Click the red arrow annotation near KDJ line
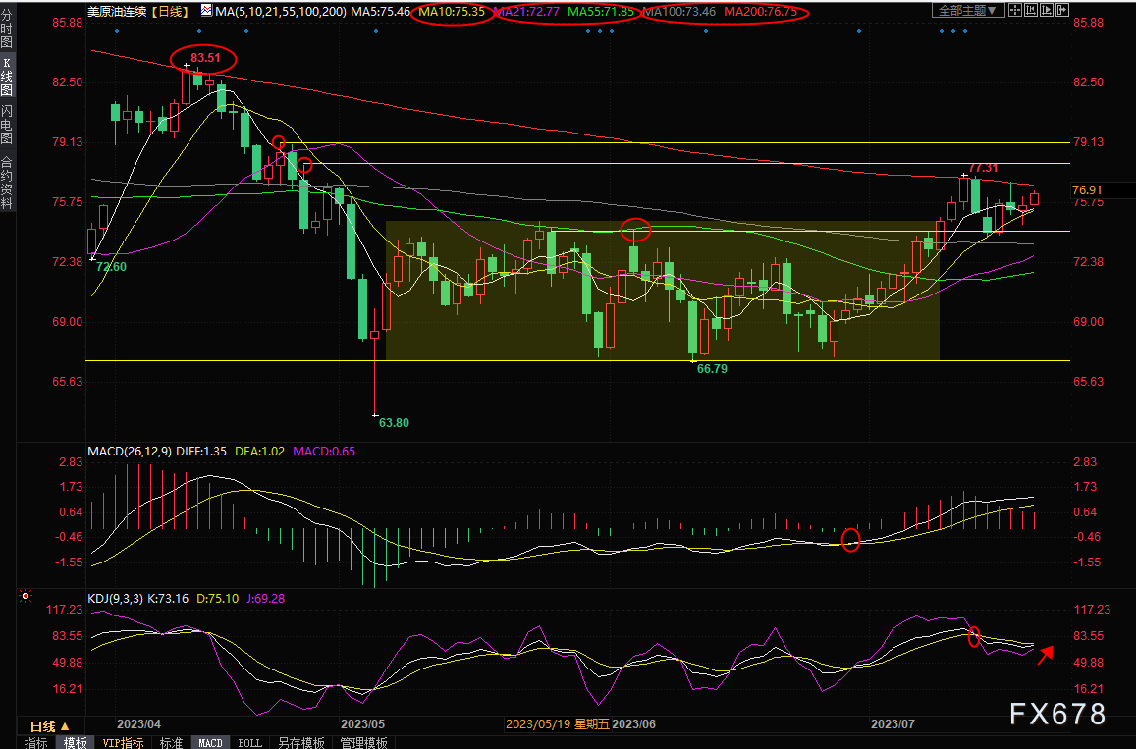The image size is (1136, 749). pos(1045,655)
